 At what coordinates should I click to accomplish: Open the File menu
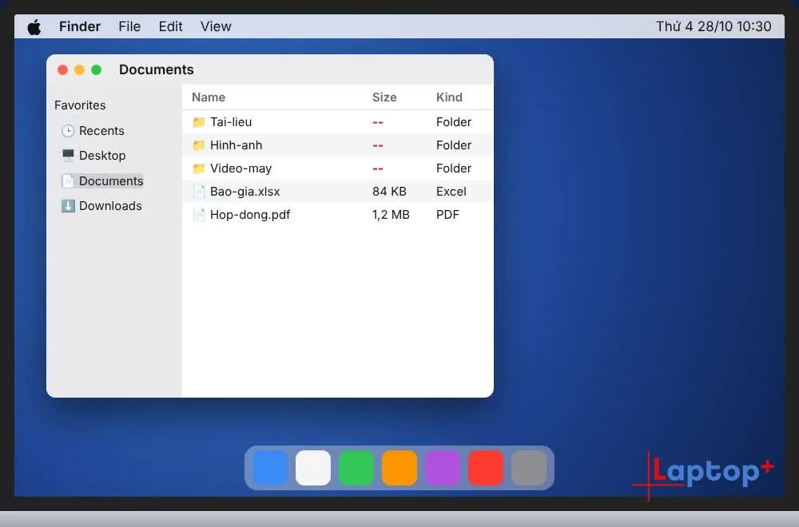(x=129, y=26)
